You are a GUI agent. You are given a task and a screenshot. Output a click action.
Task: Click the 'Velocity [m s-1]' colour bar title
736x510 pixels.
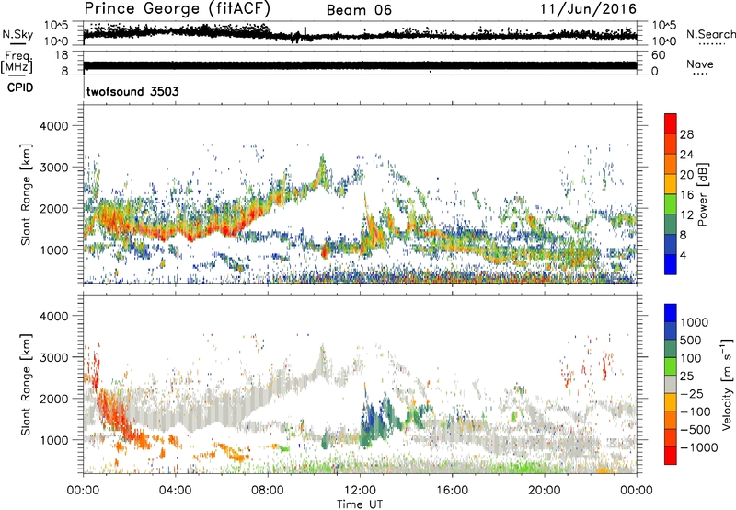pos(727,384)
